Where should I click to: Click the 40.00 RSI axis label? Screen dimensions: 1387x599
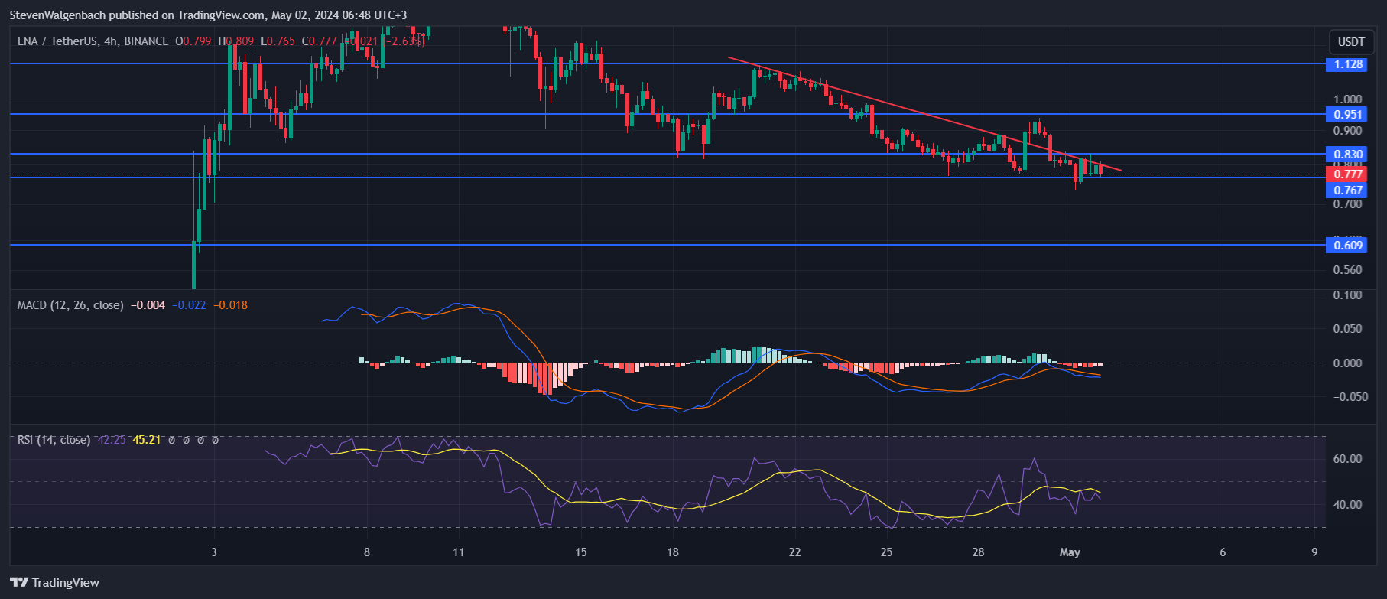[1347, 505]
